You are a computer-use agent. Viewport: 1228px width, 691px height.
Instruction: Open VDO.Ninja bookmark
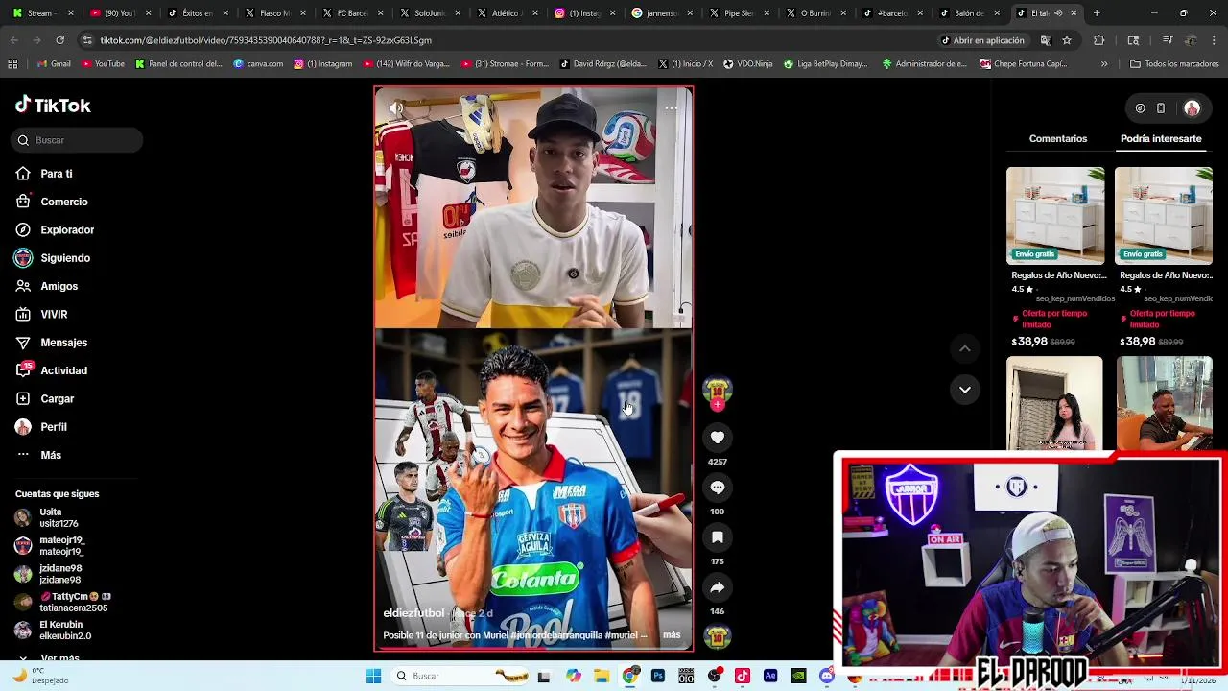pos(748,64)
